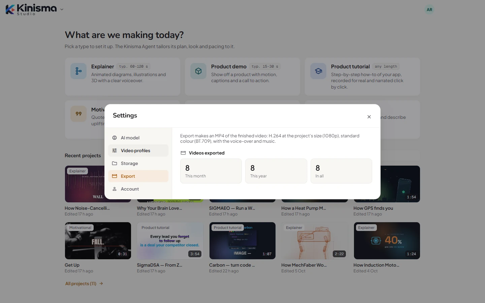This screenshot has width=485, height=303.
Task: Open the AR user avatar menu
Action: [429, 10]
